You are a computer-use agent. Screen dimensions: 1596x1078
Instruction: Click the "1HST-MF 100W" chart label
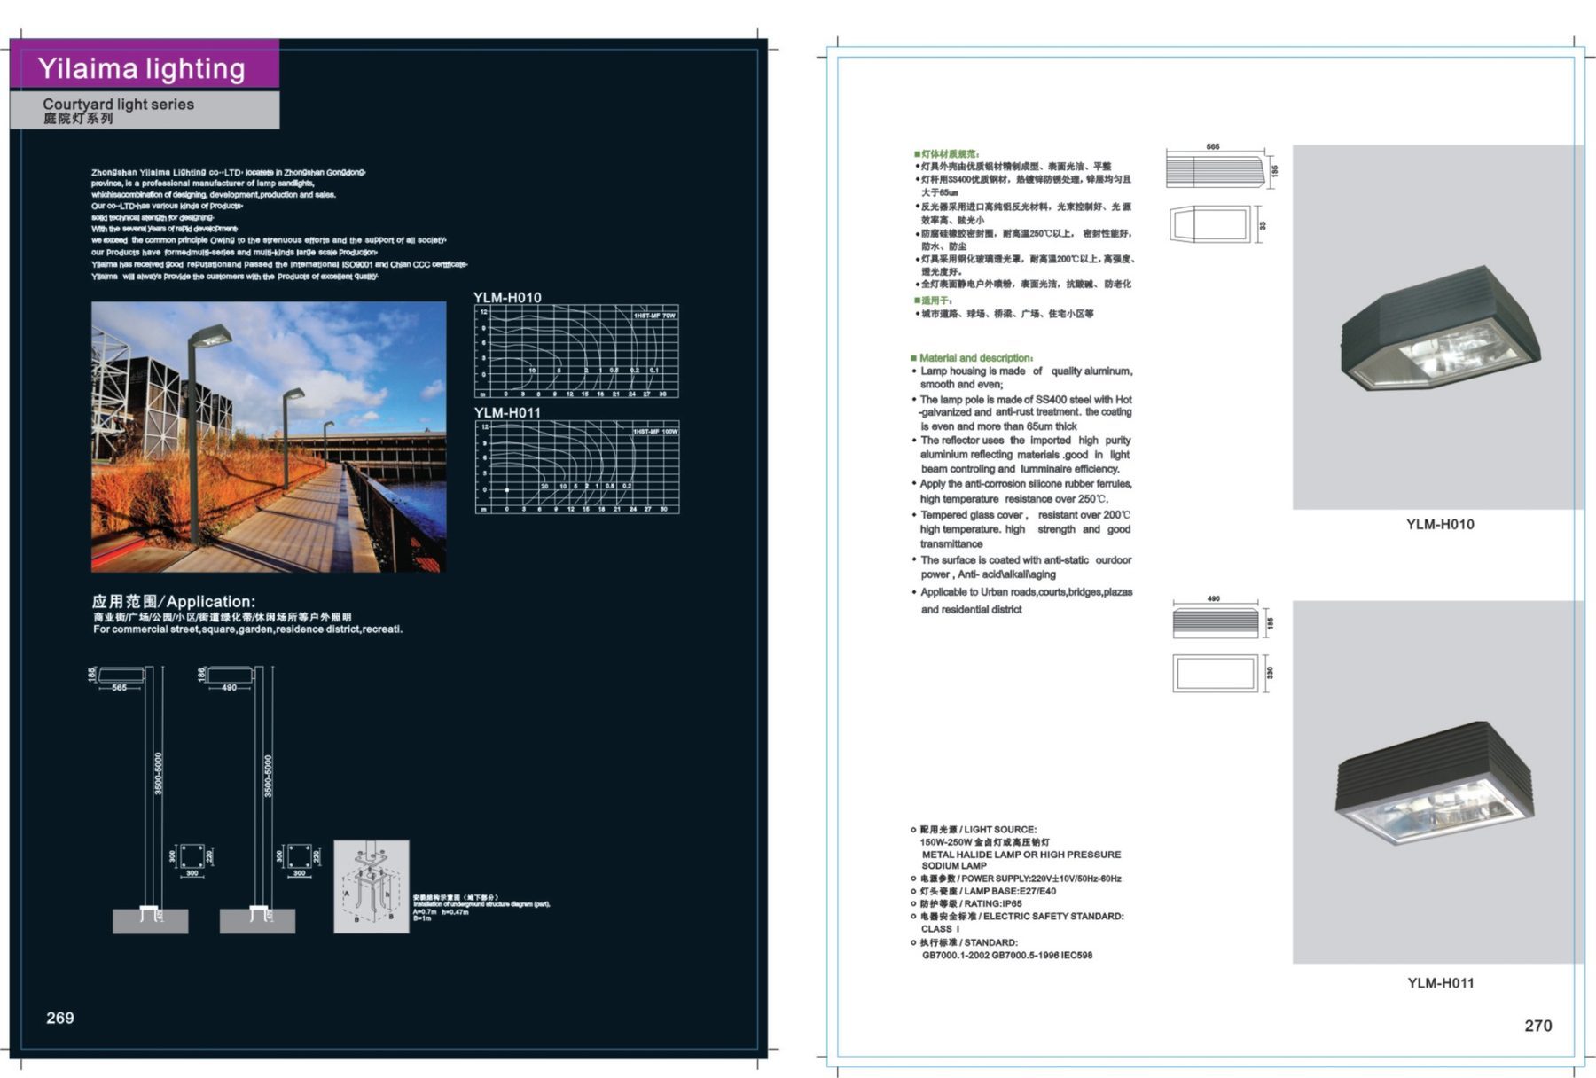click(655, 431)
